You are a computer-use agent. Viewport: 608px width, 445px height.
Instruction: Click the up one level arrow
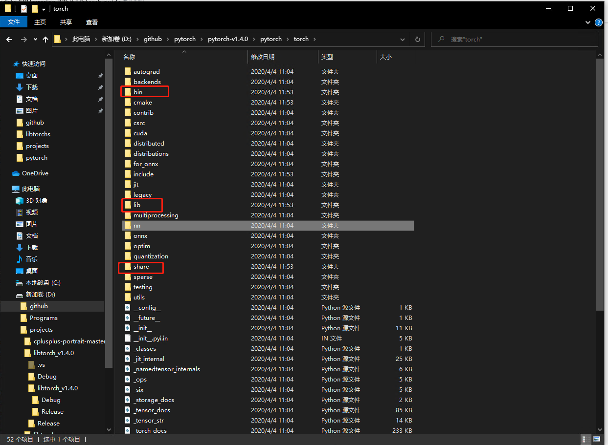coord(45,39)
